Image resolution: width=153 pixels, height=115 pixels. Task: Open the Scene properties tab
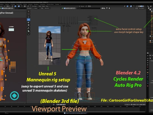[x=148, y=65]
